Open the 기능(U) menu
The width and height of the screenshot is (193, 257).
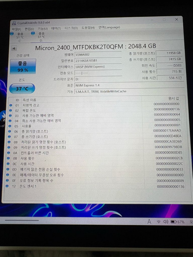tap(43, 29)
